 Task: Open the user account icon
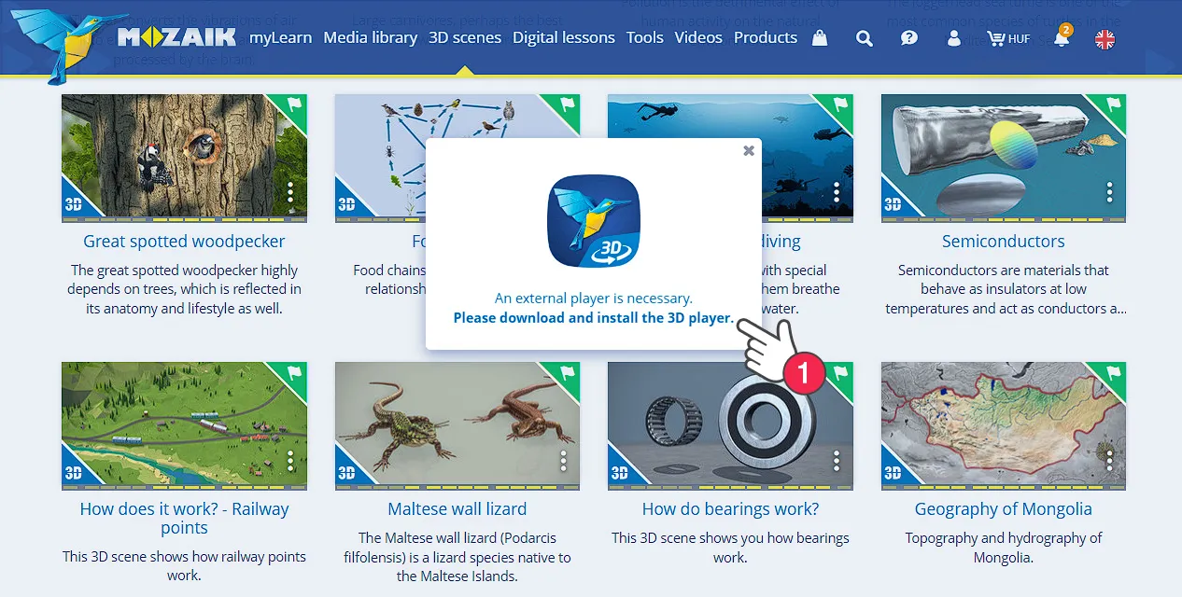tap(953, 38)
